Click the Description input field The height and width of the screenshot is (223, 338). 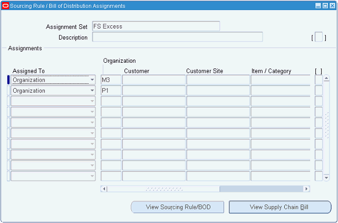pos(177,37)
